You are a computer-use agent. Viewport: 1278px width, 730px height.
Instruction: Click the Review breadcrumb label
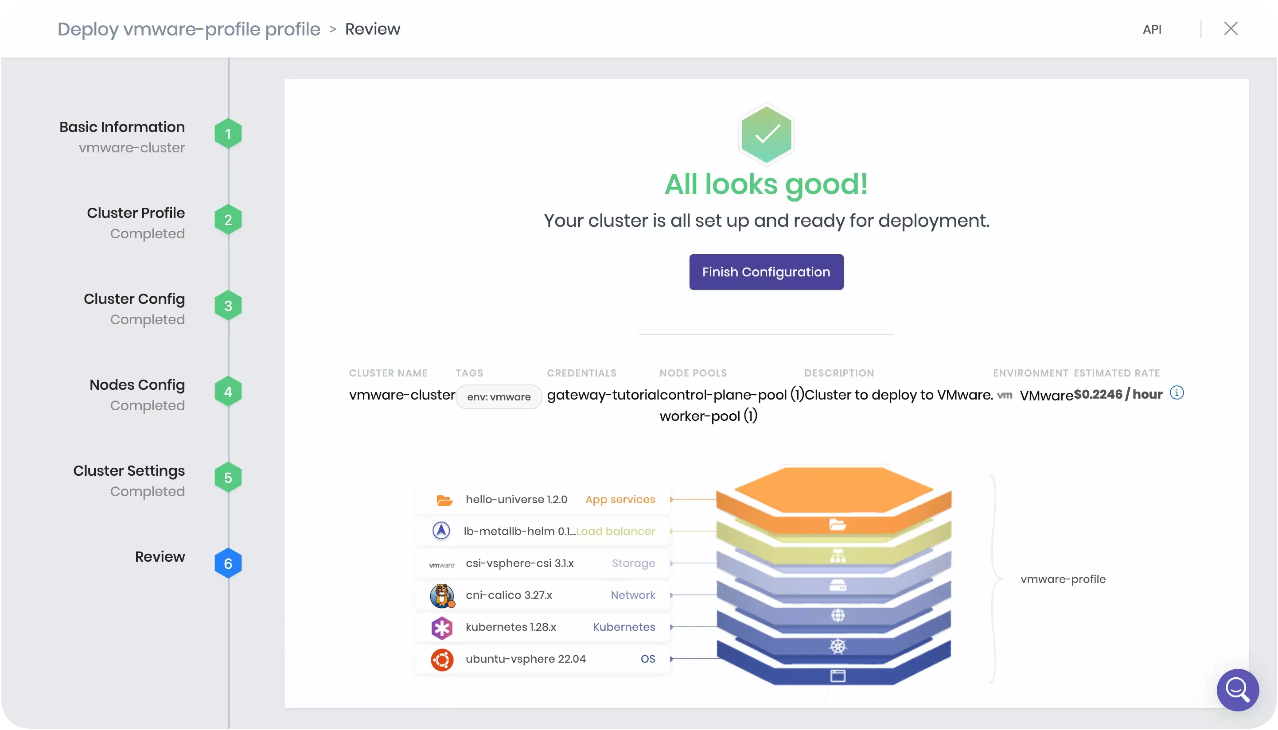pos(372,29)
